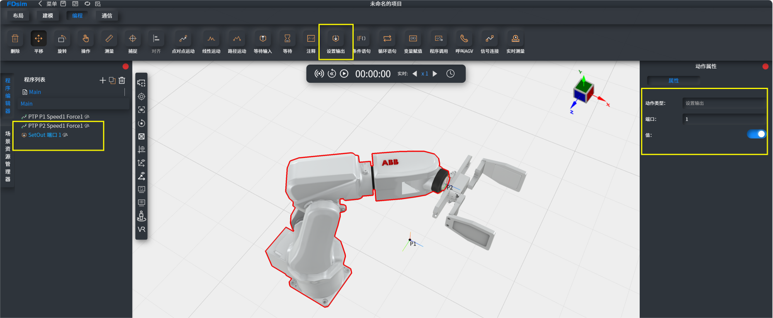This screenshot has height=318, width=773.
Task: Select the Measure (测量) ruler tool
Action: (109, 42)
